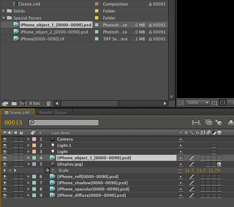This screenshot has height=207, width=234.
Task: Expand the Camera layer properties
Action: coord(28,139)
